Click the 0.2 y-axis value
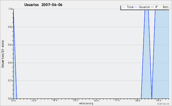The image size is (172, 106). (x=10, y=81)
